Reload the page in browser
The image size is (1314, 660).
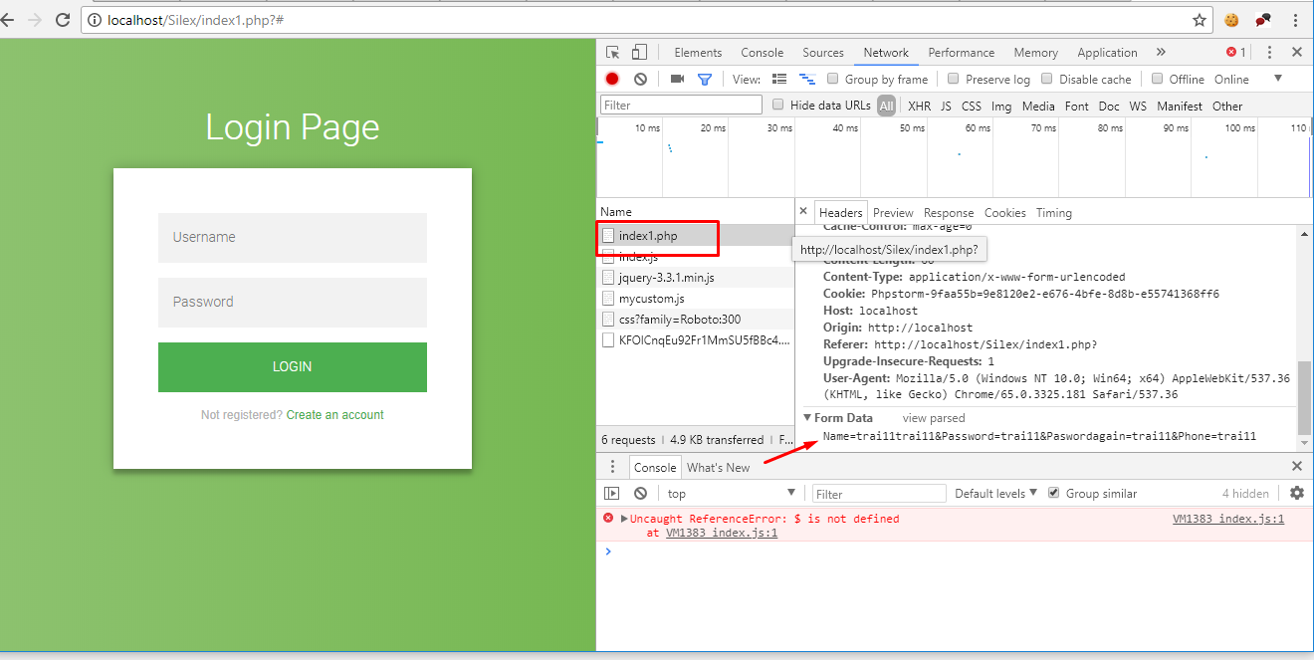tap(63, 20)
